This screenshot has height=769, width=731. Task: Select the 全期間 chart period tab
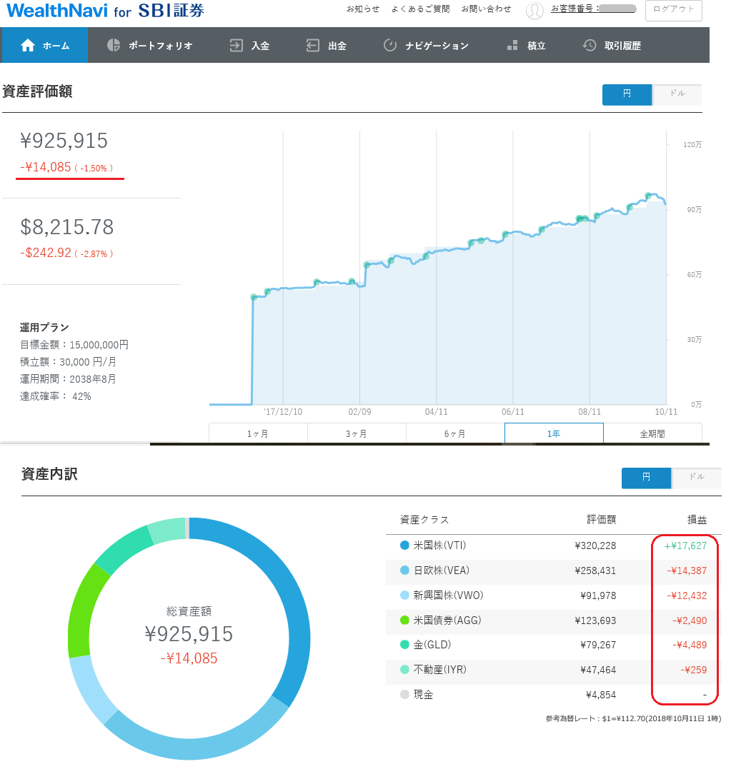pyautogui.click(x=652, y=433)
